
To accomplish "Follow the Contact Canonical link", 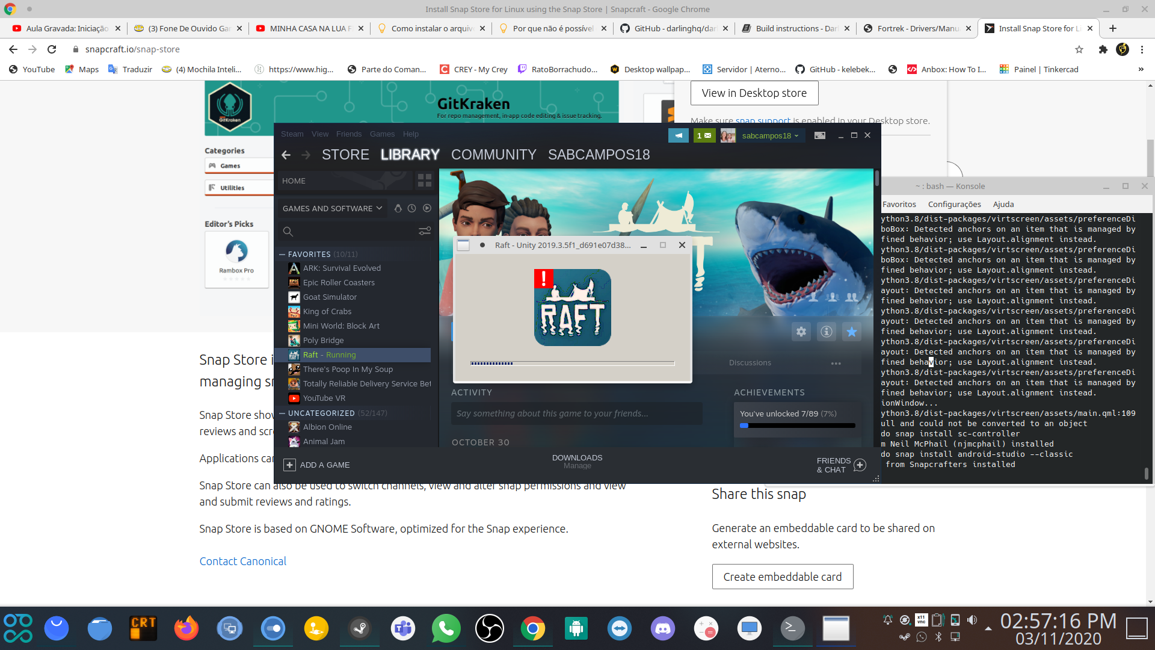I will coord(242,562).
